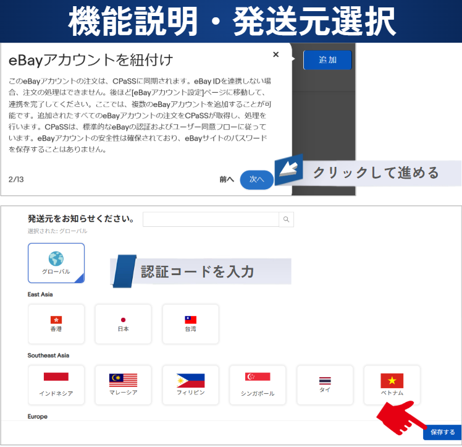Select the 香港 flag tile
The width and height of the screenshot is (462, 447).
(x=56, y=324)
